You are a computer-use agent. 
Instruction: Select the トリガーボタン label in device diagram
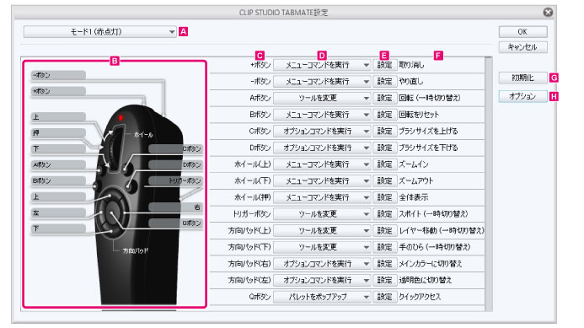(x=175, y=180)
